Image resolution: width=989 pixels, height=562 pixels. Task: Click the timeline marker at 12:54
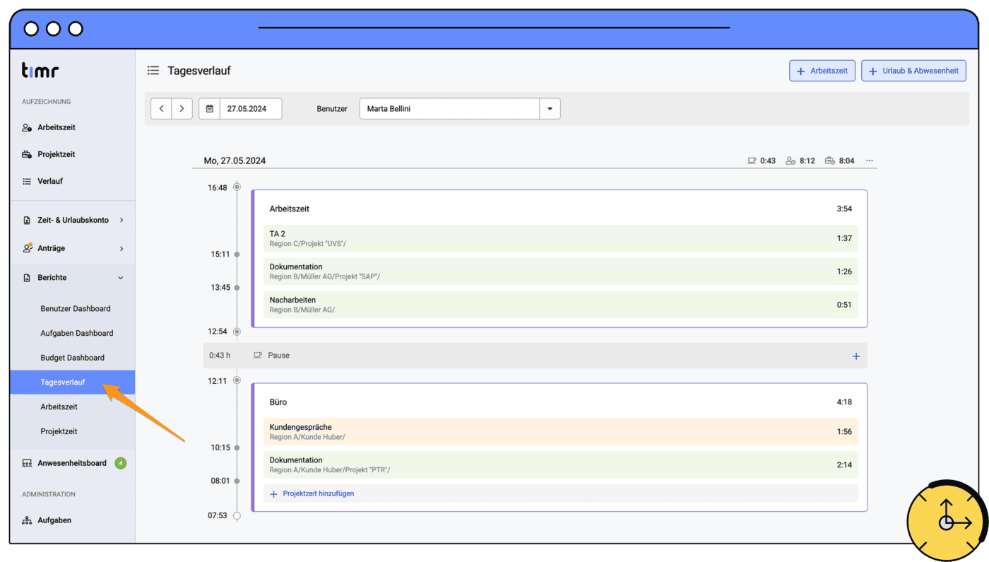[237, 331]
